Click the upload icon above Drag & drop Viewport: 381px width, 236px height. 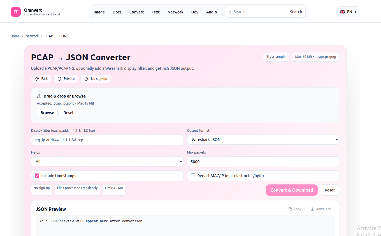coord(40,96)
